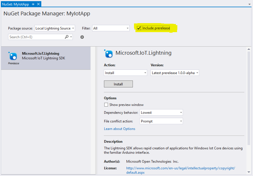Select the Microsoft.IoT.Lightning package row
The image size is (253, 176).
pos(46,58)
